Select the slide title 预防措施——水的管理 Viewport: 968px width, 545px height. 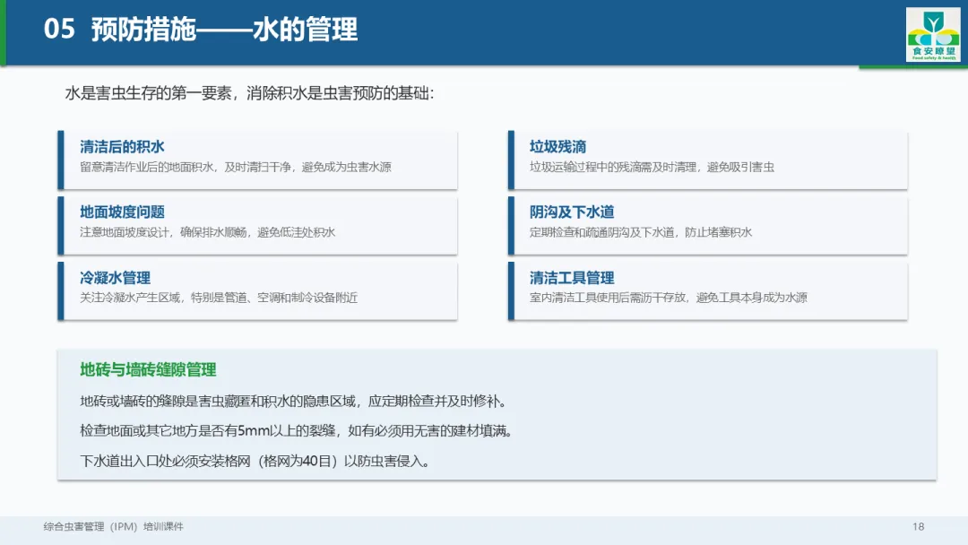click(x=224, y=30)
